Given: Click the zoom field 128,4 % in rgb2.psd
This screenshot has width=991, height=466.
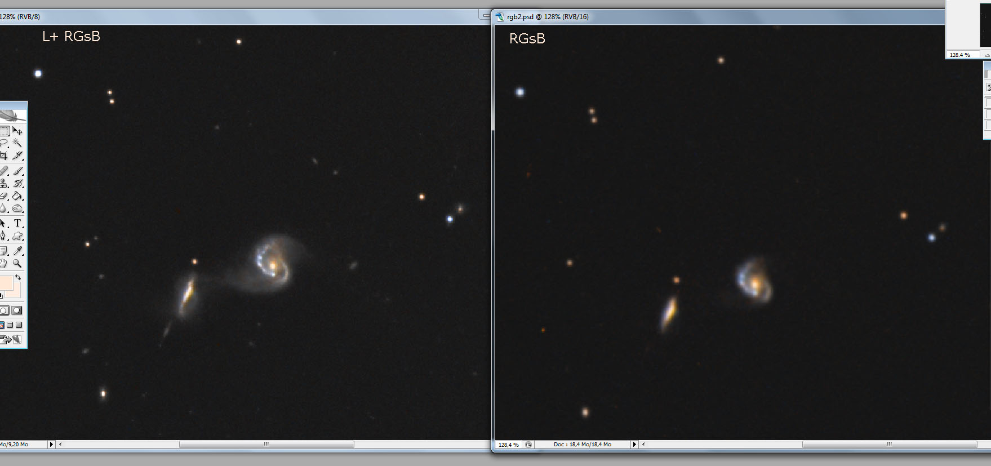Looking at the screenshot, I should point(509,445).
